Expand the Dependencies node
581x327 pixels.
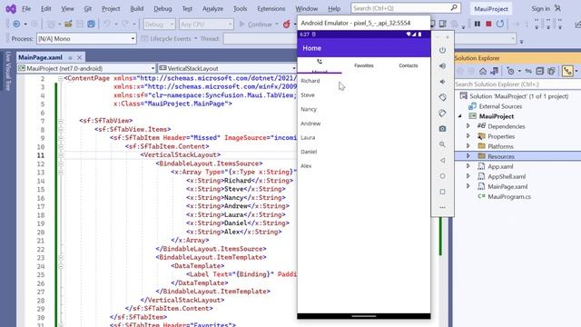[468, 126]
